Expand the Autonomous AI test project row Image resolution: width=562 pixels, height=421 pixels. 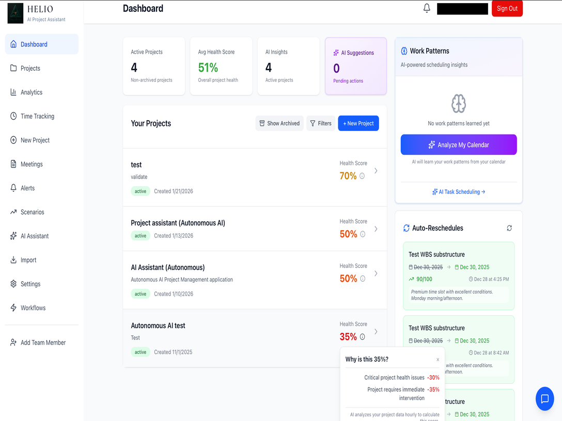(376, 331)
